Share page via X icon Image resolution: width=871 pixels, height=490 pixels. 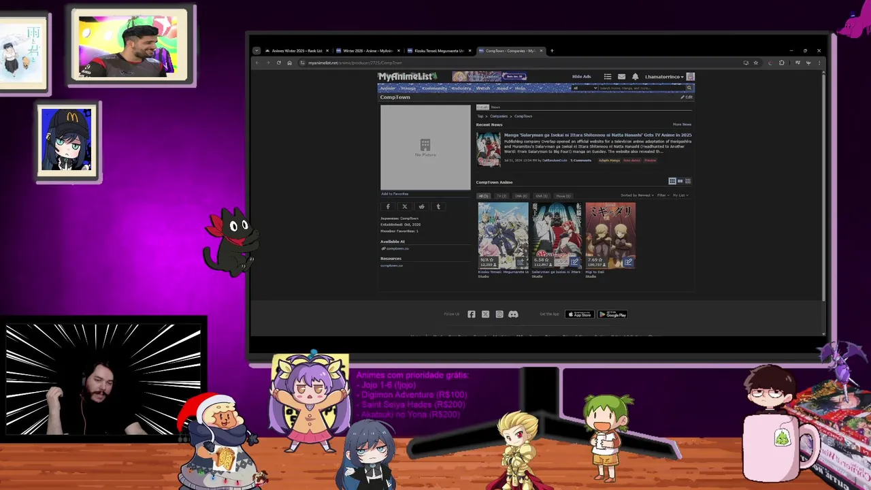[405, 207]
